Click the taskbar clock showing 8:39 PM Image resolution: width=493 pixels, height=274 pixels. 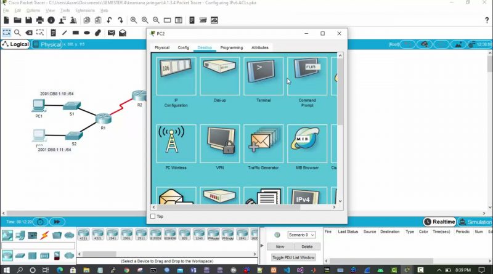[x=463, y=270]
